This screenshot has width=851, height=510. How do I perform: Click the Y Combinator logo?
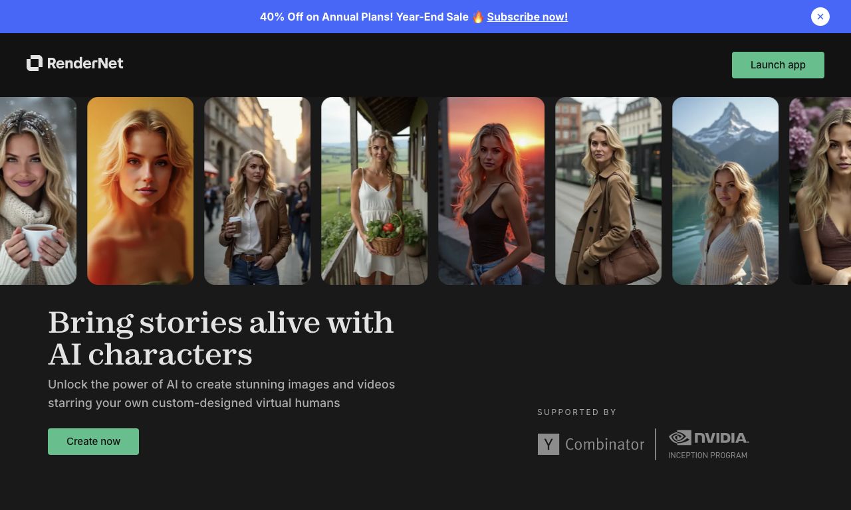pos(591,444)
